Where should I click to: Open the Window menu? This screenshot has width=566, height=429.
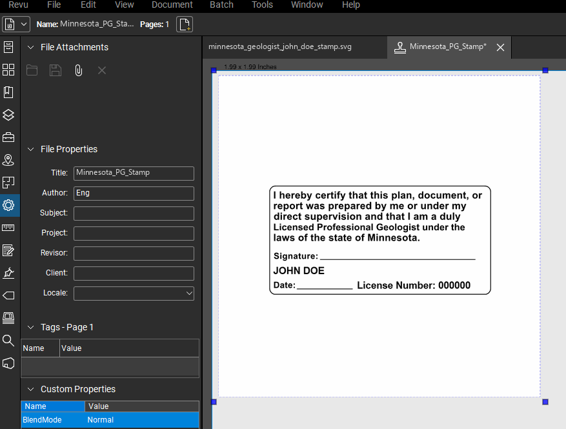tap(307, 5)
